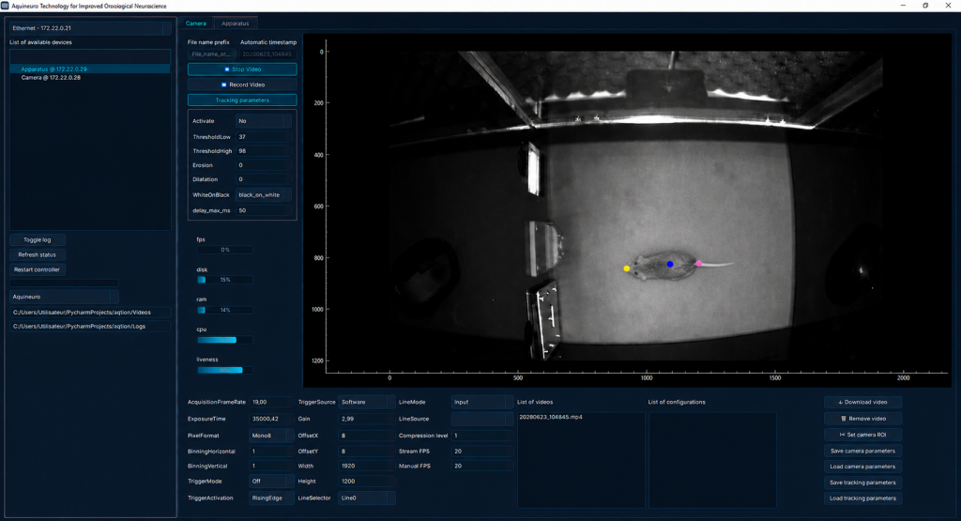This screenshot has height=521, width=961.
Task: Click the pink tail-base tracking marker
Action: 698,264
